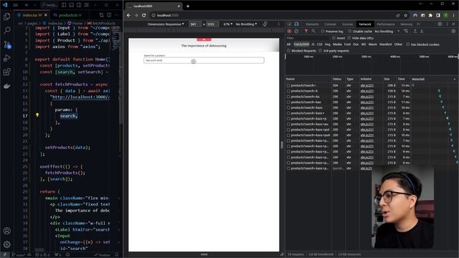Rotate the device viewport orientation
This screenshot has width=459, height=258.
pos(265,24)
